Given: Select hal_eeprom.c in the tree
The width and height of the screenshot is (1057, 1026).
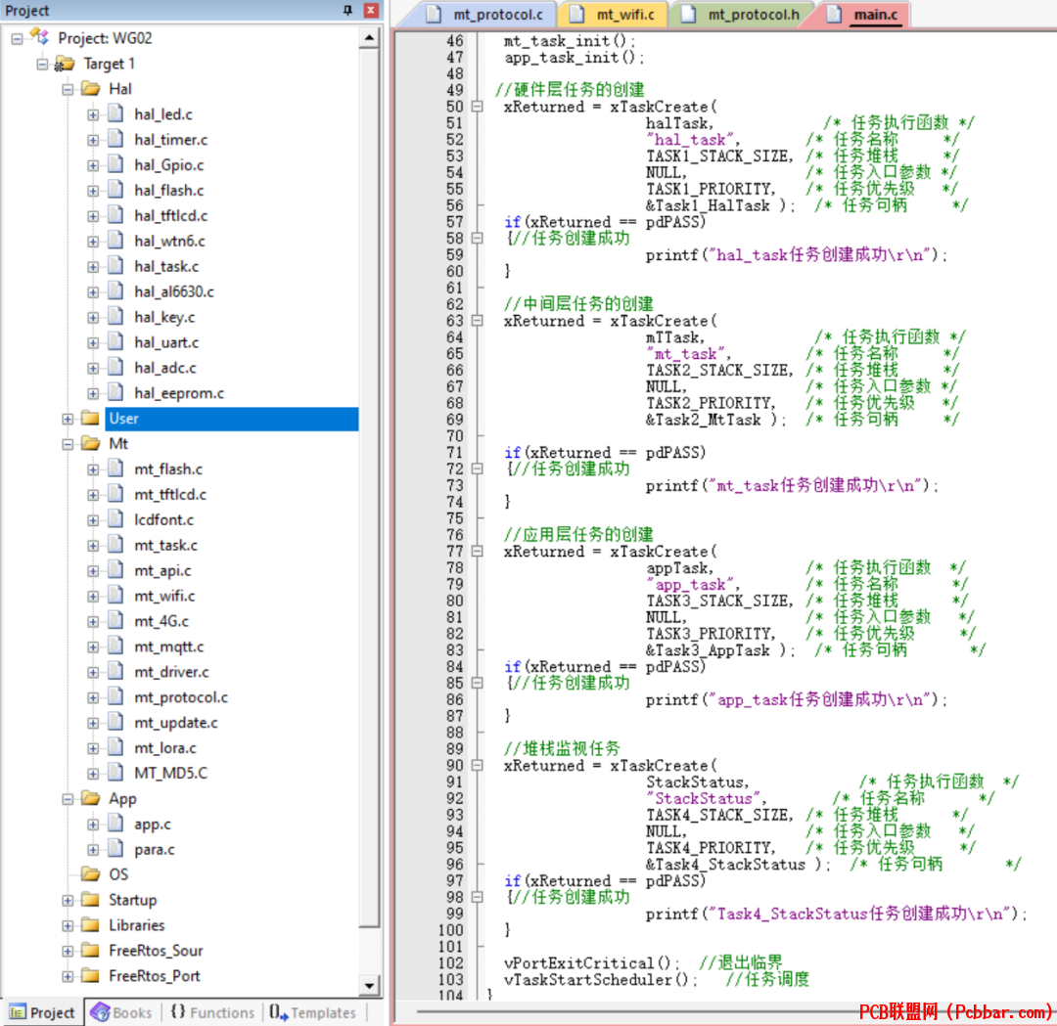Looking at the screenshot, I should click(x=179, y=393).
